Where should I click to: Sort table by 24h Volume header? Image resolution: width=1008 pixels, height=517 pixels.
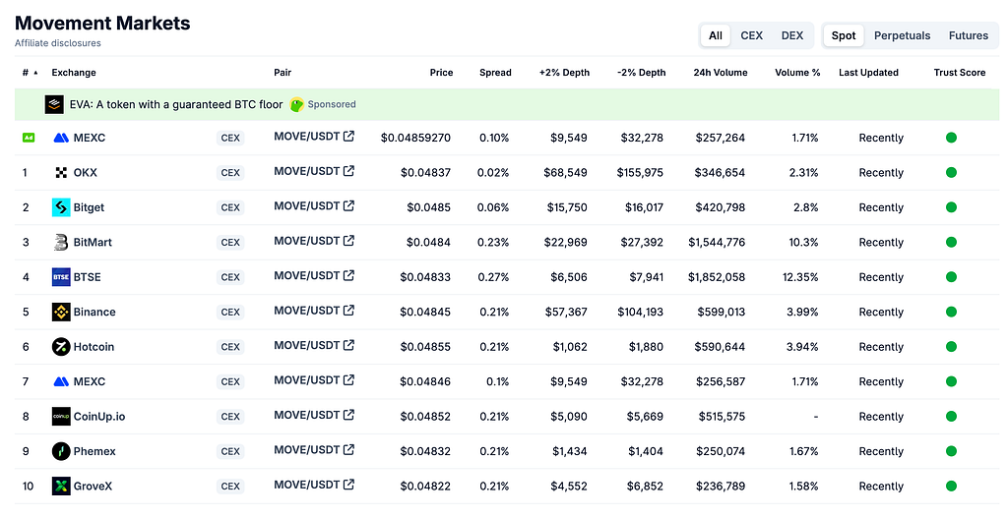tap(720, 73)
